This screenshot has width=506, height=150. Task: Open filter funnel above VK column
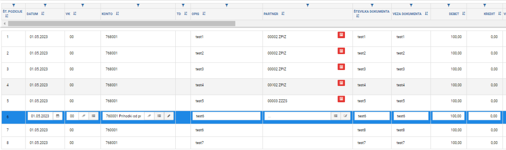coord(83,5)
